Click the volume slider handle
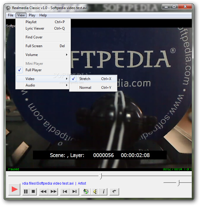Screen dimensions: 200x206 (178, 183)
